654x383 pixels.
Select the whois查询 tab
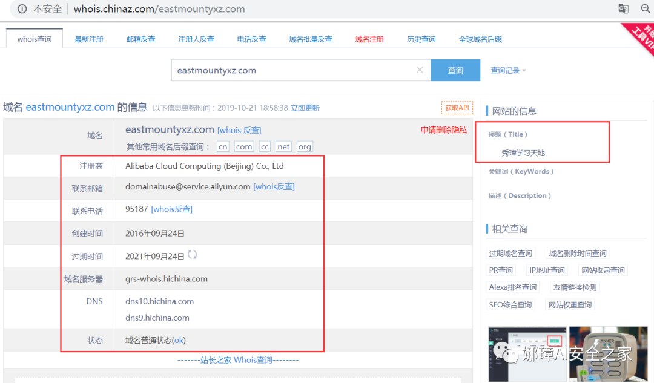(x=34, y=39)
